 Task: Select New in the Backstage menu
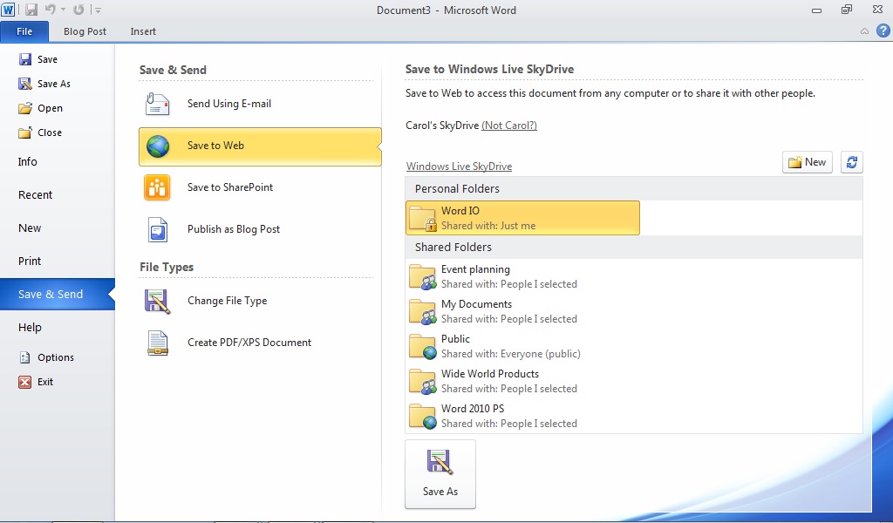point(30,228)
